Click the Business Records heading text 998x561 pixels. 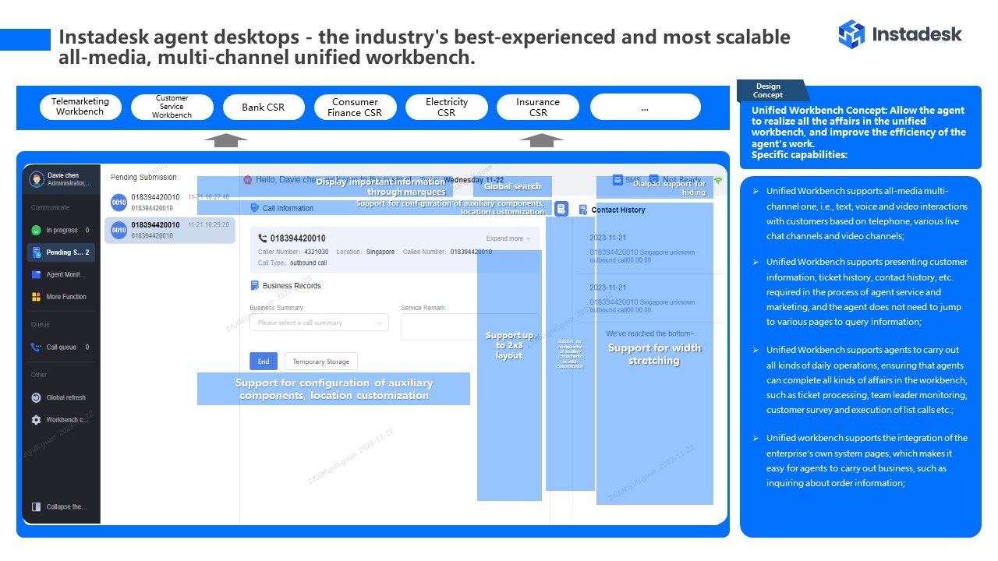pyautogui.click(x=292, y=286)
